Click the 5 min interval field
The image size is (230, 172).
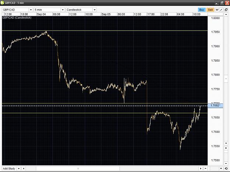(47, 10)
